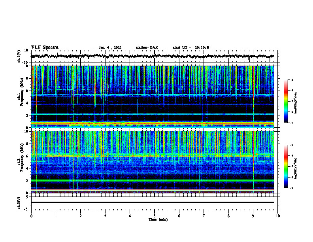Click the ch.3 black voltage trace

152,202
